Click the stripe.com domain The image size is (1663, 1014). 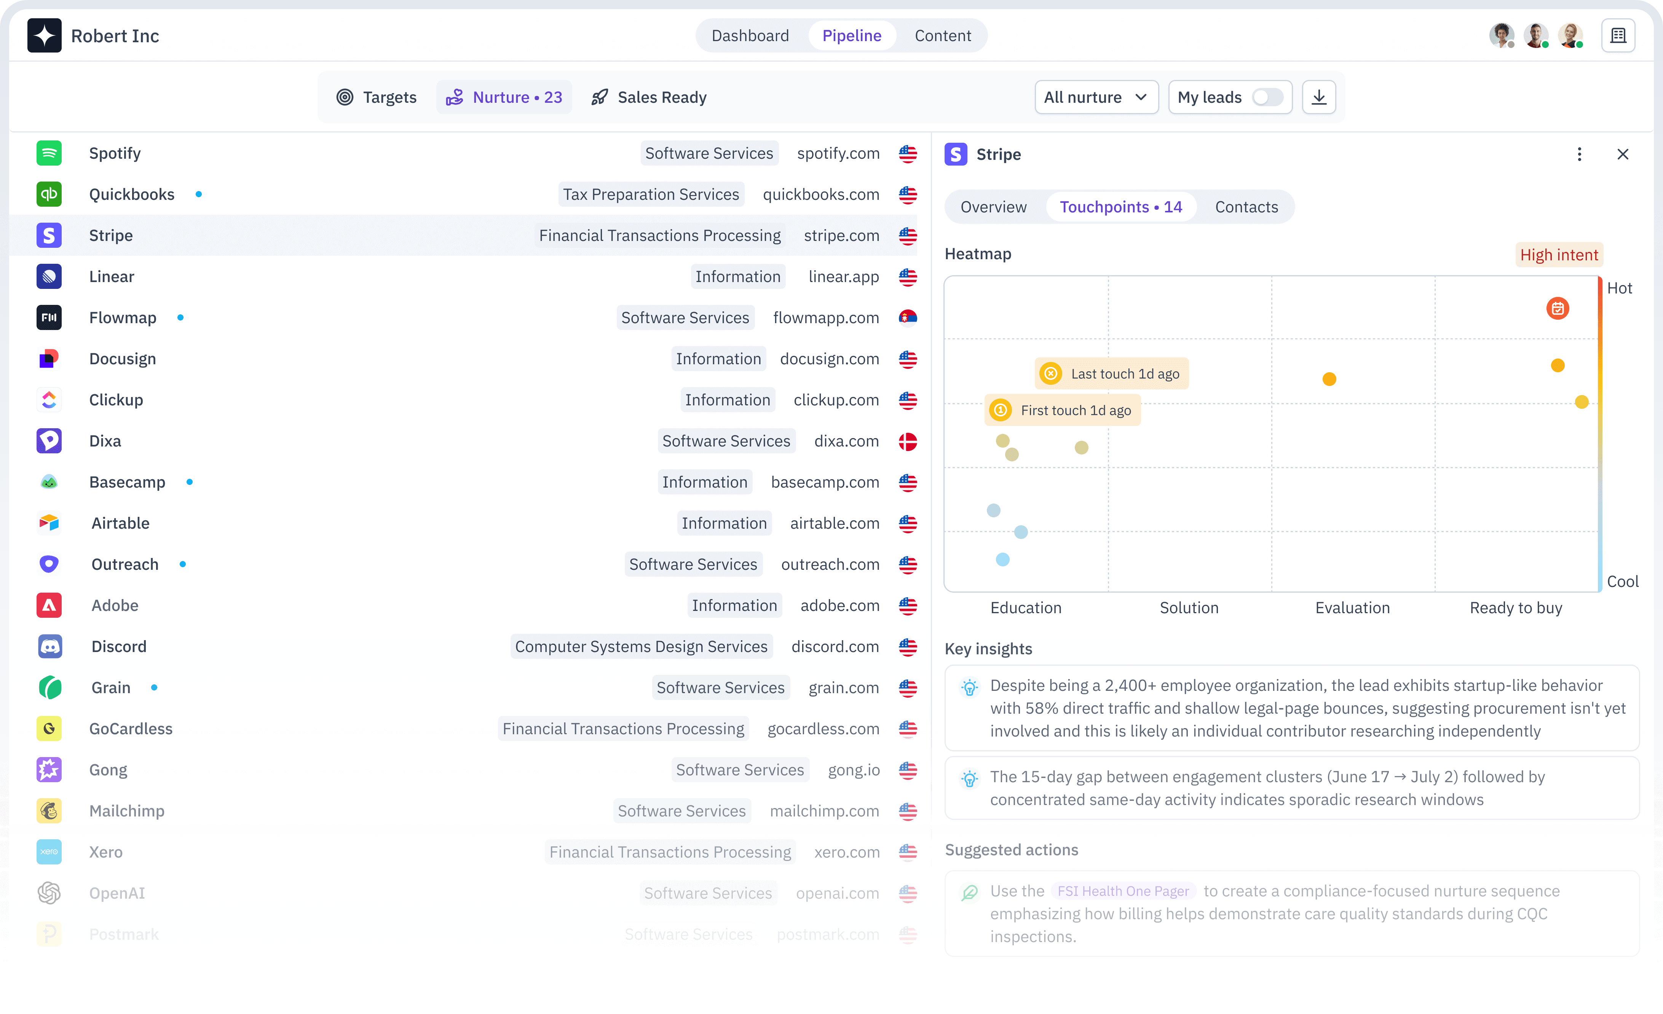841,236
